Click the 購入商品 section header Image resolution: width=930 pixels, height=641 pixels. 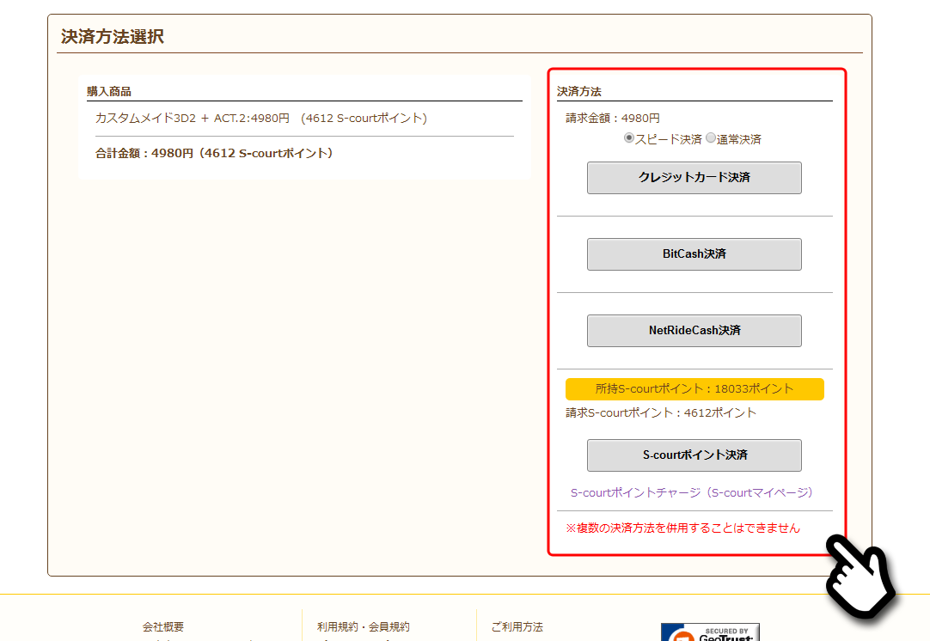pyautogui.click(x=109, y=91)
